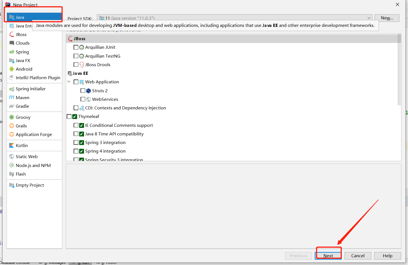Click the Groovy 'G' icon
This screenshot has width=408, height=265.
[x=12, y=117]
